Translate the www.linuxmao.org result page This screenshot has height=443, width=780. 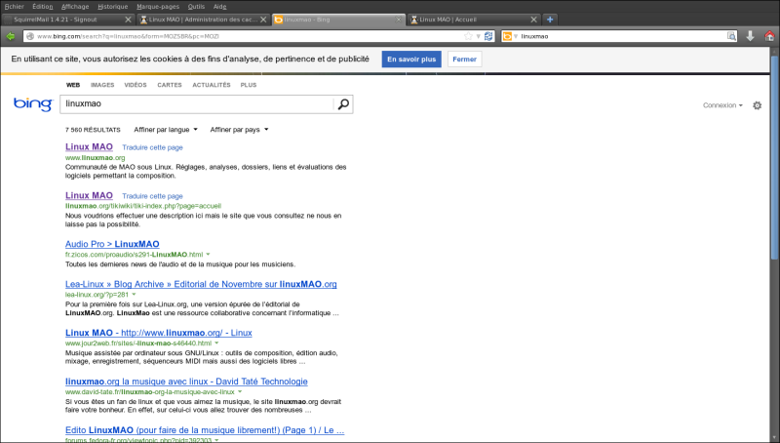pos(152,147)
